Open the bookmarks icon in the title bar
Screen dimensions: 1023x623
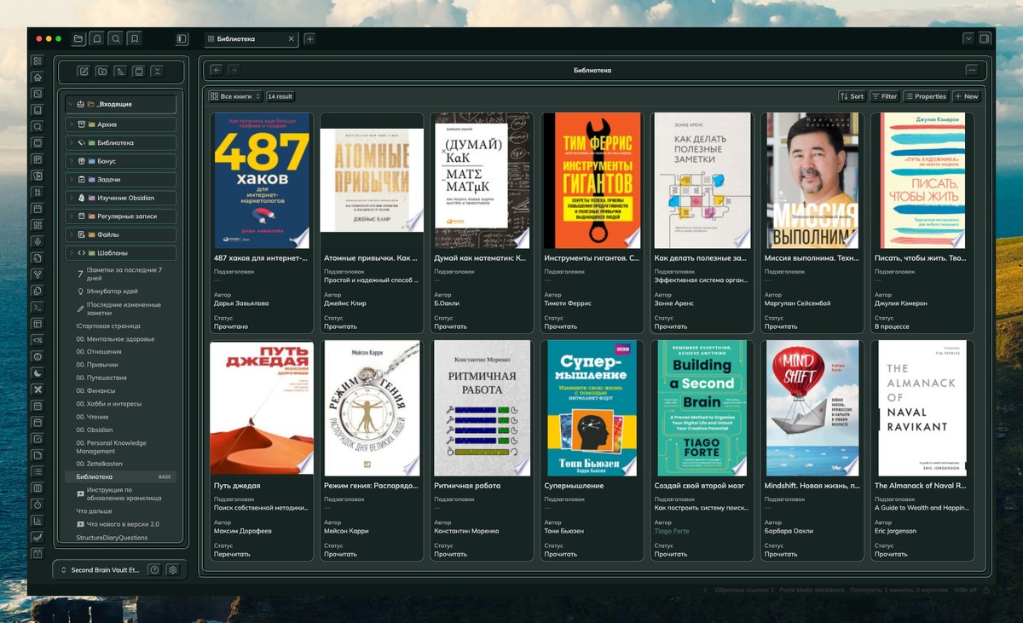(135, 38)
